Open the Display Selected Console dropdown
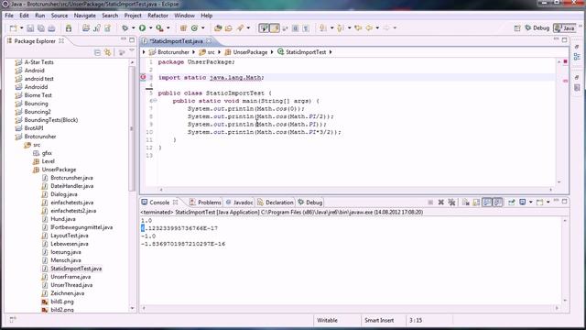The image size is (586, 330). click(531, 203)
